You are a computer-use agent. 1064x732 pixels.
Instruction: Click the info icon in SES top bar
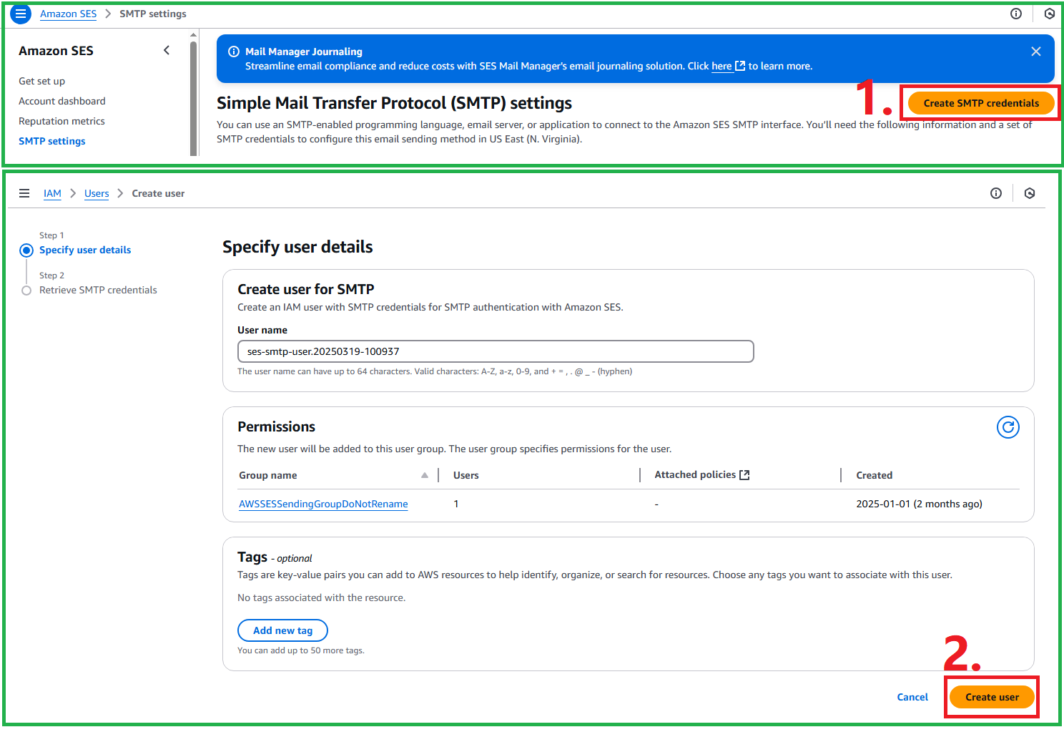[1016, 14]
